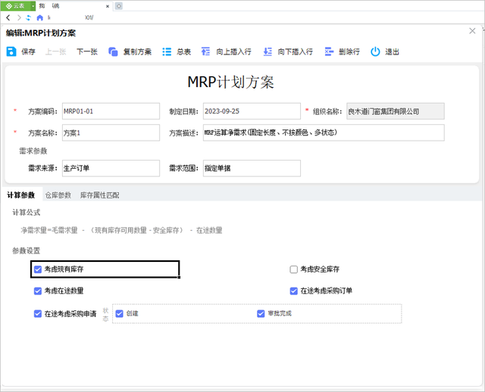Click the 方案描述 input field

pos(324,133)
